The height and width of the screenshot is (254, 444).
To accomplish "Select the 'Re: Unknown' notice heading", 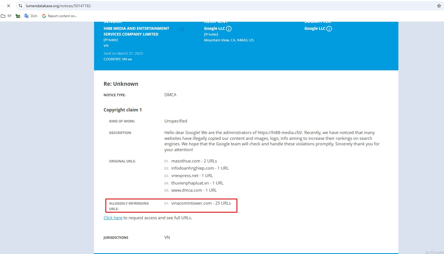I will click(121, 84).
